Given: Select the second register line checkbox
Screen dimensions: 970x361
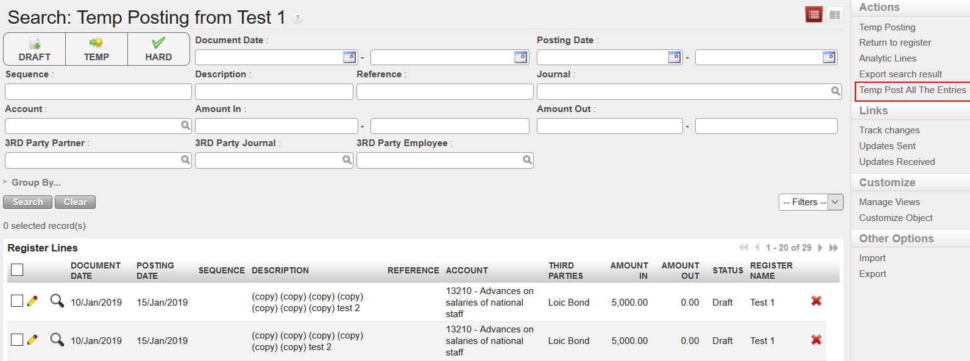Looking at the screenshot, I should [17, 340].
